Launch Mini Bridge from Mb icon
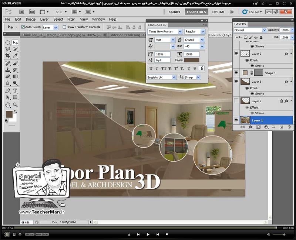Viewport: 296px width, 240px height. click(x=32, y=12)
